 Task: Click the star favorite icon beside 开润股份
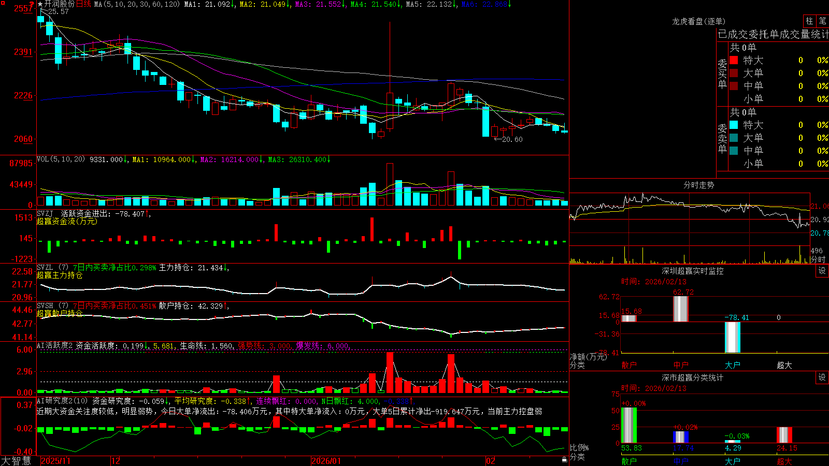point(40,4)
